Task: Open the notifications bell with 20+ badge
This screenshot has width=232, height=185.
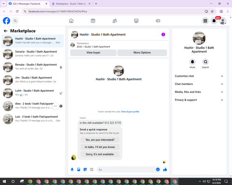Action: [x=214, y=21]
